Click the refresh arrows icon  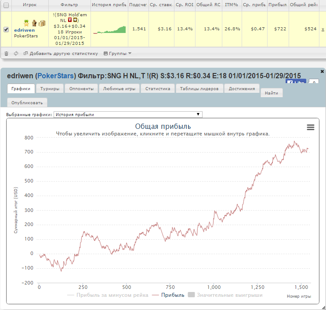(16, 54)
